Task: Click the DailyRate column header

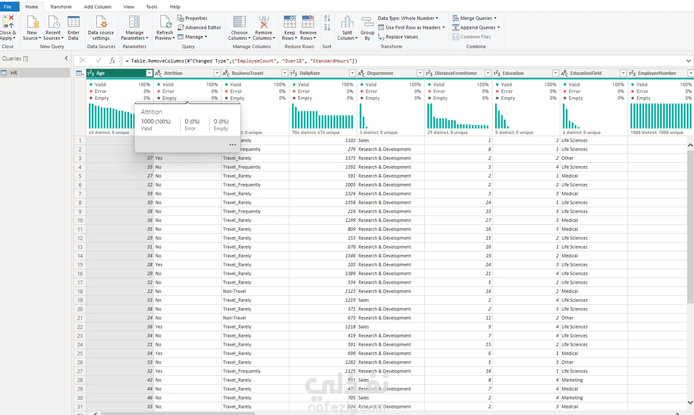Action: 323,73
